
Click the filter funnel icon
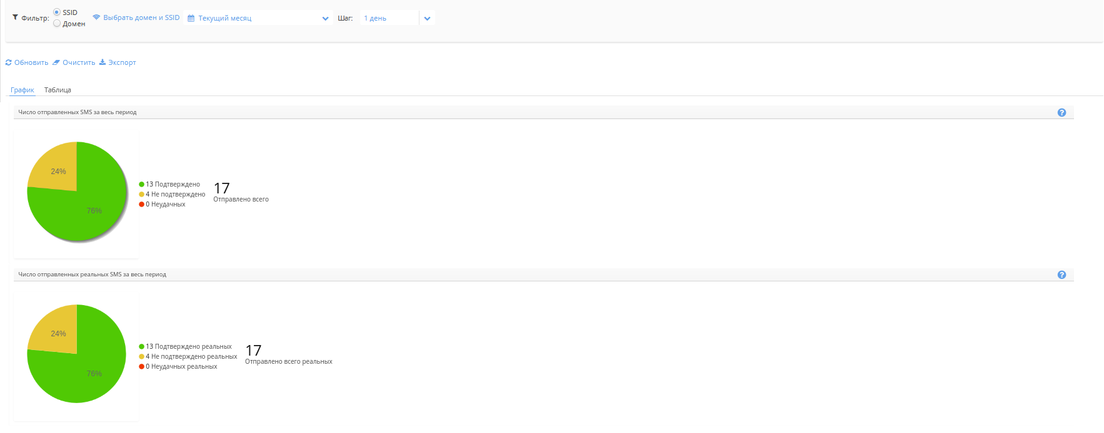[x=15, y=17]
